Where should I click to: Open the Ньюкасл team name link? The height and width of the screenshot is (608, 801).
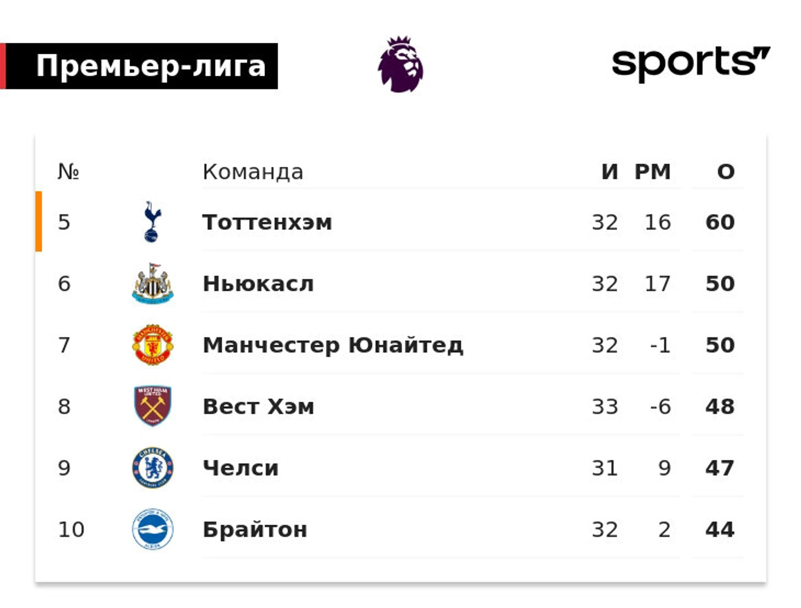258,284
